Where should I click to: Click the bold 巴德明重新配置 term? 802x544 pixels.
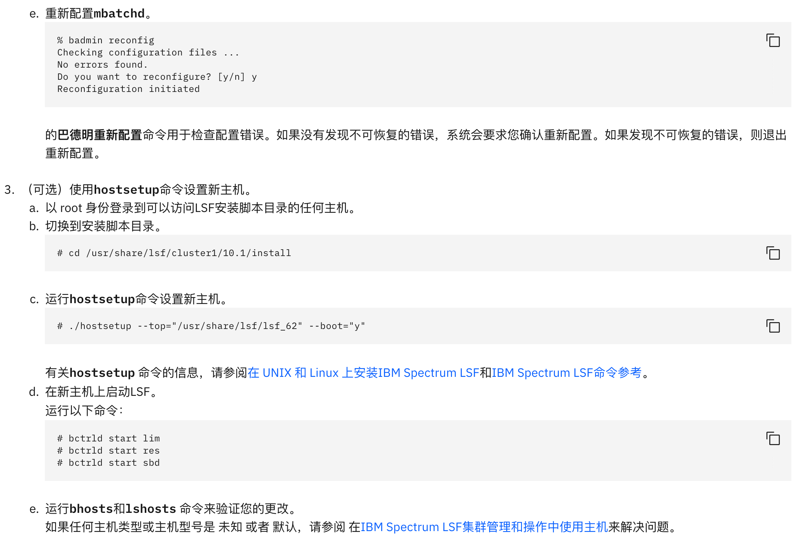tap(100, 135)
